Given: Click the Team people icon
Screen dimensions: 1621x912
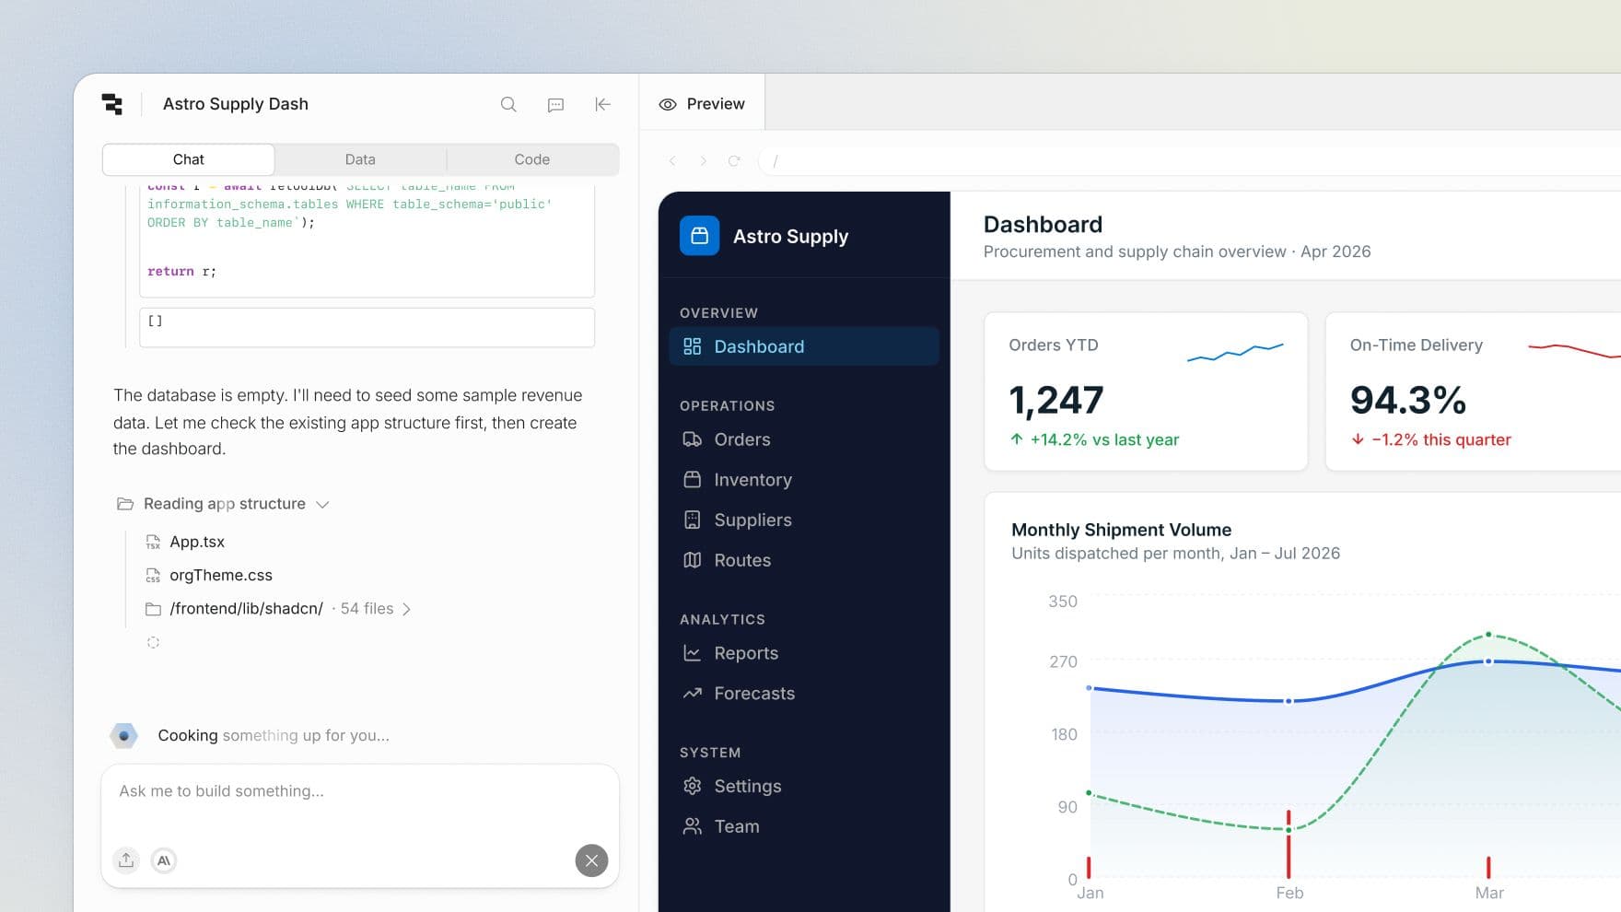Looking at the screenshot, I should 693,826.
